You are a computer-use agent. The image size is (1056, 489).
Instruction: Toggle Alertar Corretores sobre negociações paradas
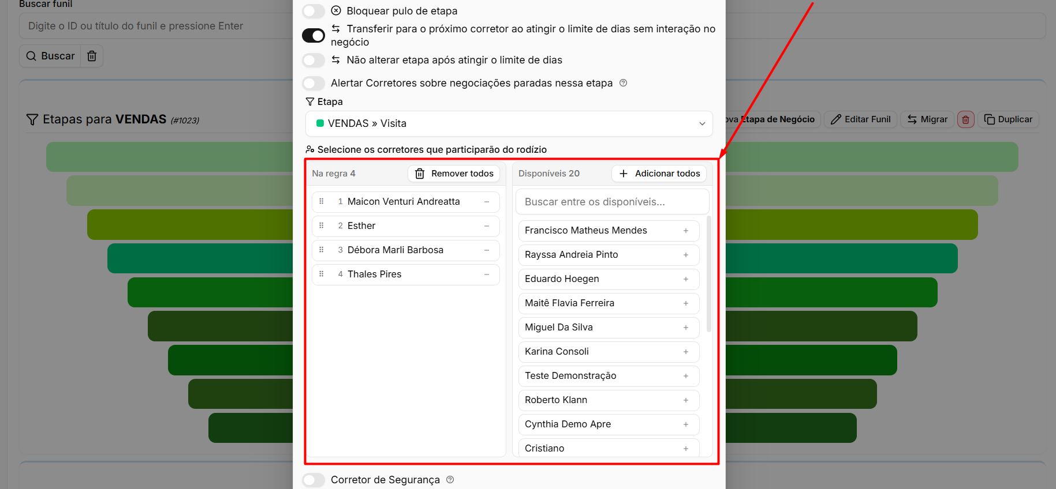click(314, 83)
